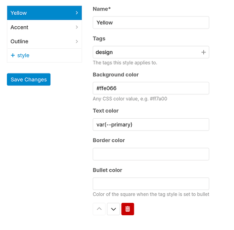Move the style up with the up arrow
This screenshot has height=230, width=234.
click(x=99, y=209)
